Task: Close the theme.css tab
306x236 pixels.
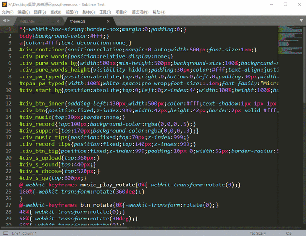Action: point(107,21)
